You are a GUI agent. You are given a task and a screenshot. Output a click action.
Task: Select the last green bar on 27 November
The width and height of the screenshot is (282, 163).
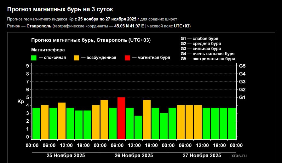(232, 123)
